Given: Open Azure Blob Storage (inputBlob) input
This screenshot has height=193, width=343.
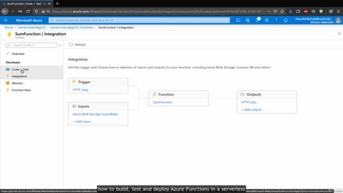Looking at the screenshot, I should coord(95,114).
